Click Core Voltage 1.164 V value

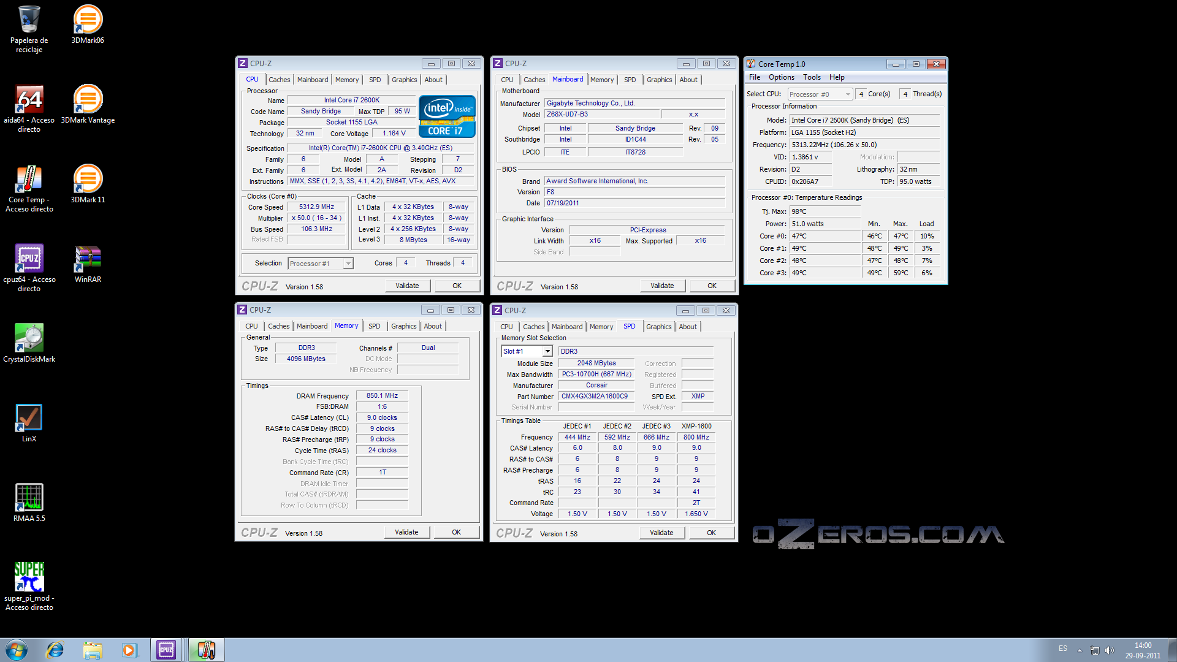pos(394,134)
